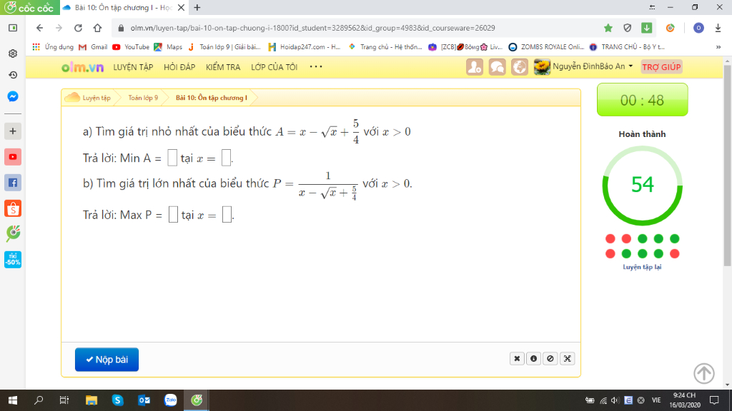Expand the three-dots more menu
The height and width of the screenshot is (411, 732).
tap(316, 66)
